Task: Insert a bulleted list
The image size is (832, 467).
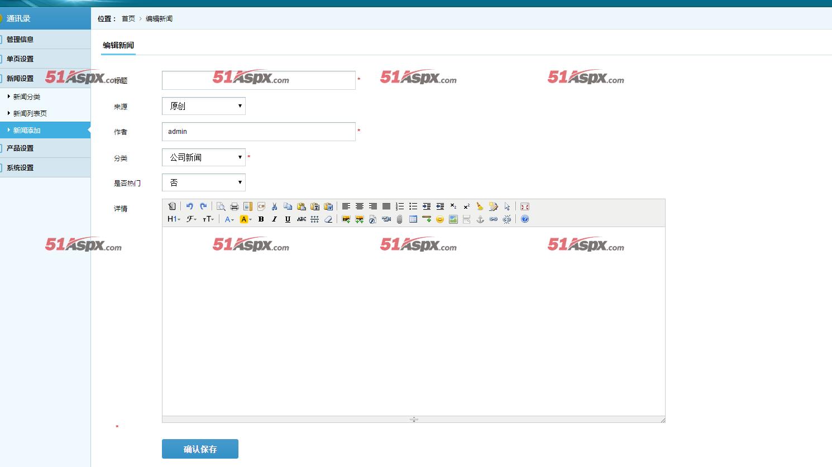Action: pos(413,206)
